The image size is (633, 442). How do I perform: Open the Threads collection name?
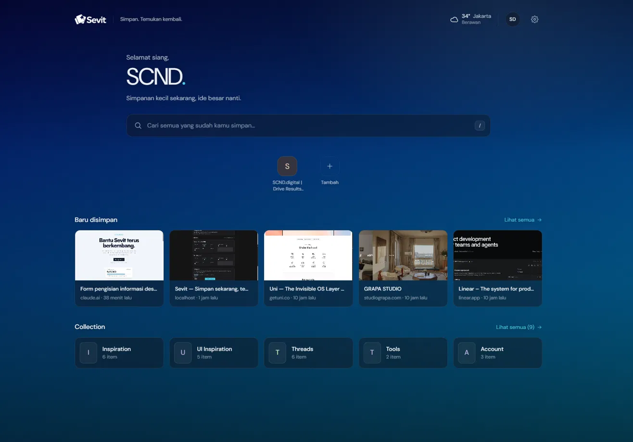(x=302, y=349)
